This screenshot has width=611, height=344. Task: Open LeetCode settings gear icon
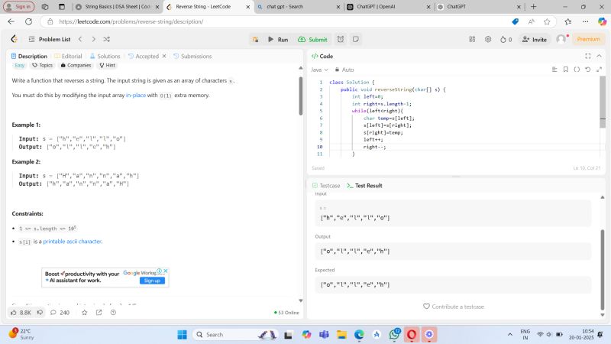click(488, 39)
